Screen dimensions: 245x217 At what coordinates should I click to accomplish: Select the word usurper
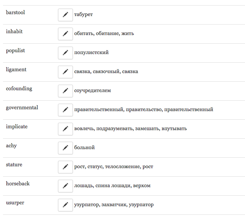pyautogui.click(x=15, y=203)
